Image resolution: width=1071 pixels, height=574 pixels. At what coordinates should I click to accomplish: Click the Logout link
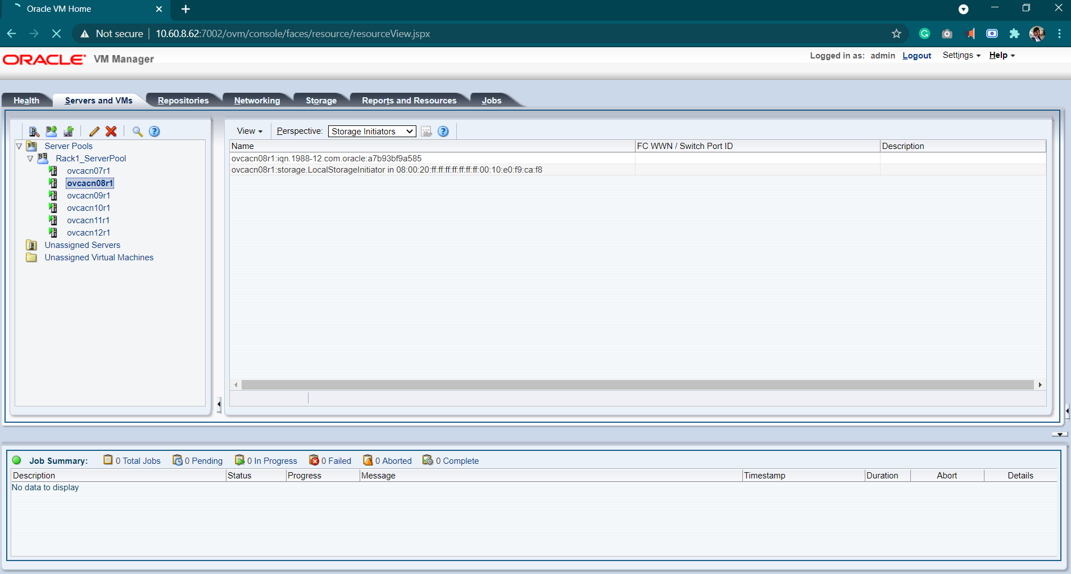point(916,56)
